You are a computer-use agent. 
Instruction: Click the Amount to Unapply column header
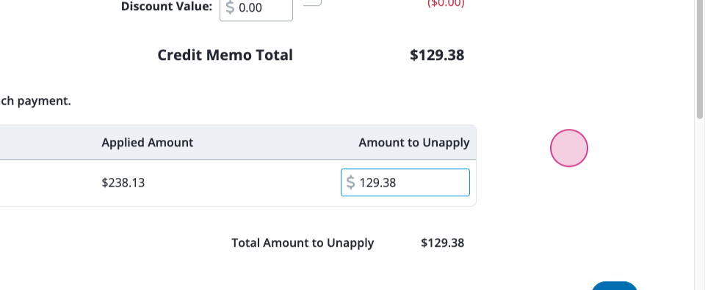pyautogui.click(x=413, y=143)
